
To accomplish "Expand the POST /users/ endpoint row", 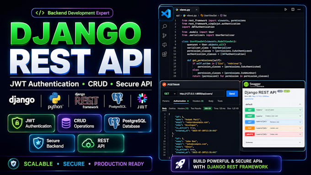I will tap(273, 116).
